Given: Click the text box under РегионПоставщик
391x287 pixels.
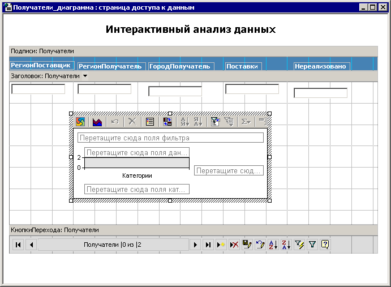Looking at the screenshot, I should pyautogui.click(x=38, y=89).
